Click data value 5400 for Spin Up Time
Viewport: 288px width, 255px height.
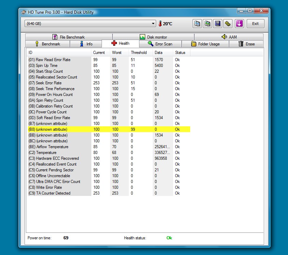pos(159,66)
